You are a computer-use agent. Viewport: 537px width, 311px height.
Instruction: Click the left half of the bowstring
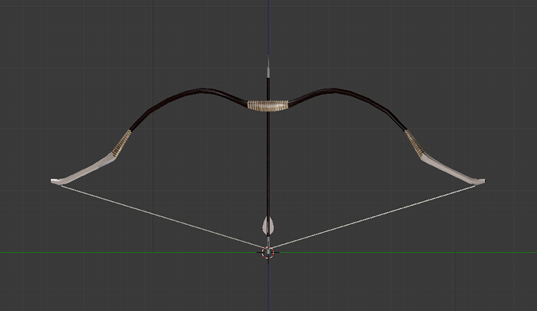[x=162, y=216]
